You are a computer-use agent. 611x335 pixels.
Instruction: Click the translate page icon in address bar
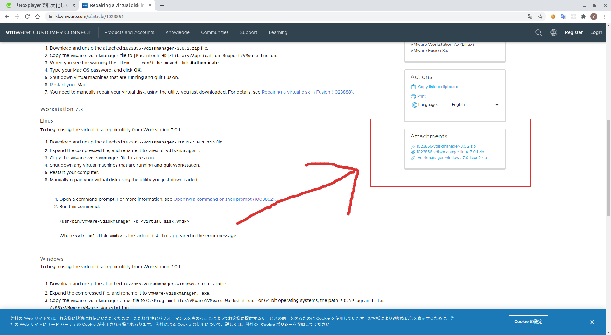(530, 17)
